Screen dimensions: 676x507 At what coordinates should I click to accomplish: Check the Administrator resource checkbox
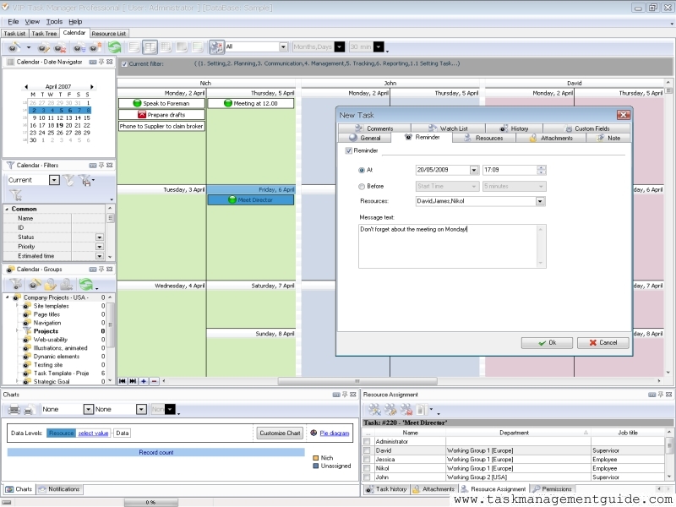pos(367,441)
